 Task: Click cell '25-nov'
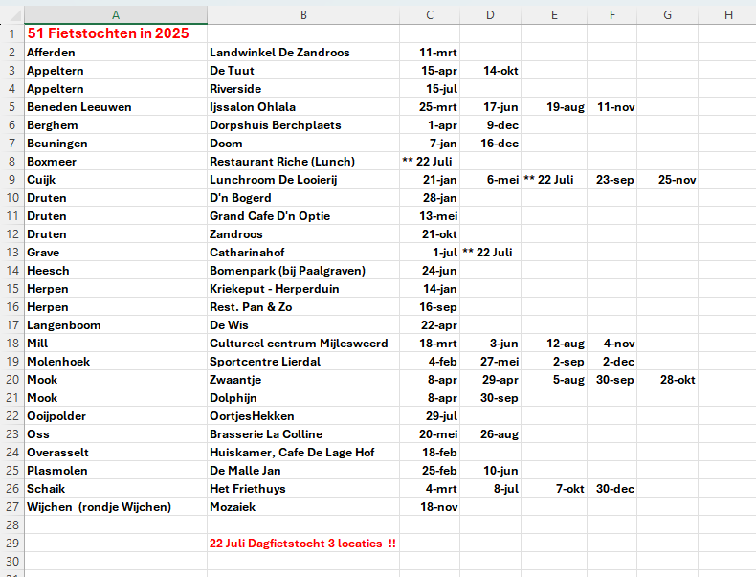click(667, 180)
